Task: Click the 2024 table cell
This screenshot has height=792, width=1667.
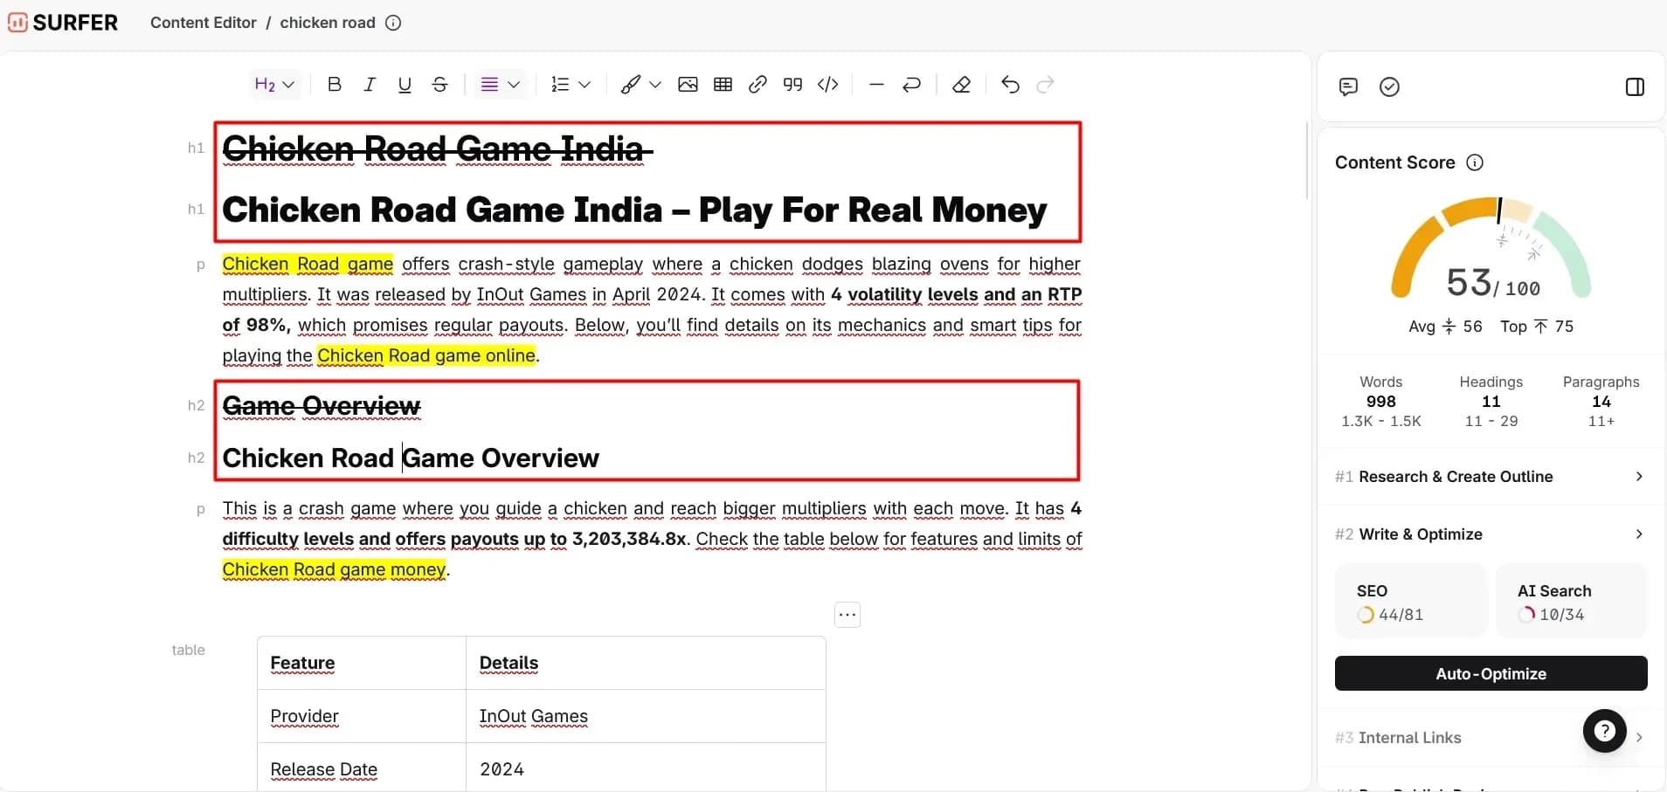Action: coord(646,769)
